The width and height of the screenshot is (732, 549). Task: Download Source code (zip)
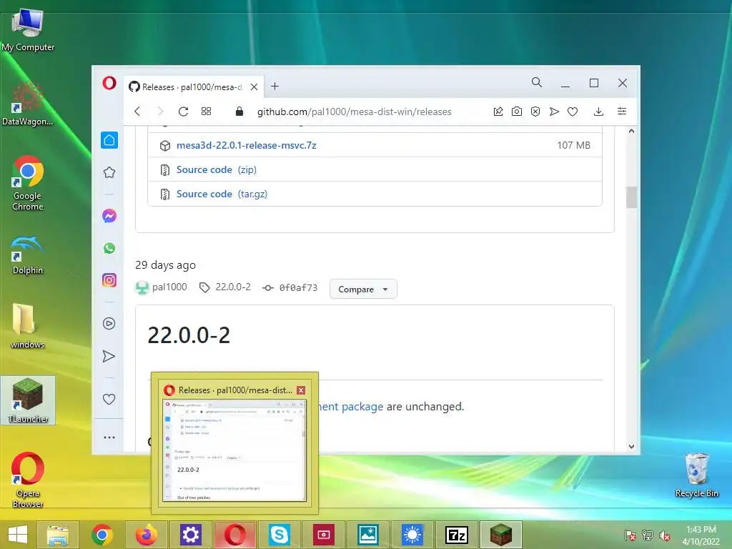217,169
